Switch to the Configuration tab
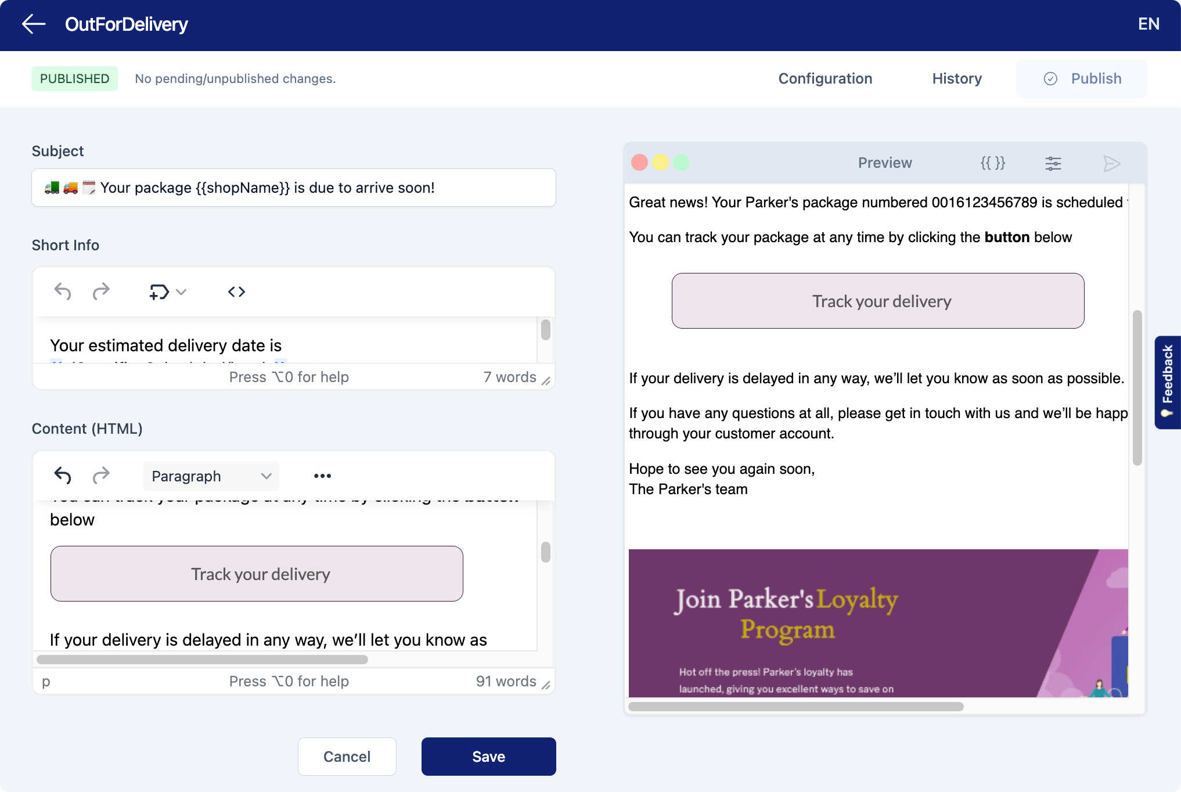 tap(825, 78)
